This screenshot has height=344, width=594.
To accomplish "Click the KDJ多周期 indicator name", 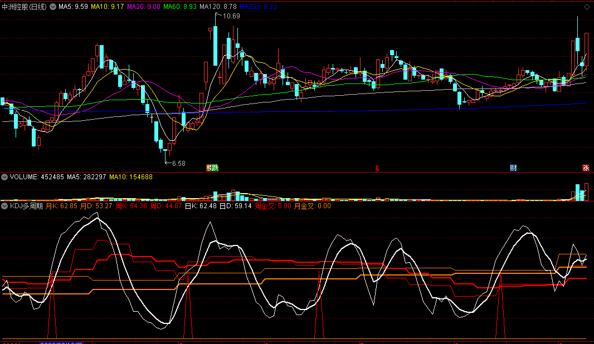I will [x=26, y=206].
